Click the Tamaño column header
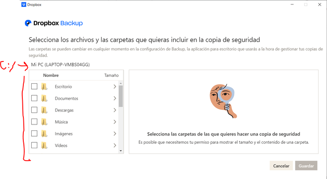The height and width of the screenshot is (179, 327). [111, 75]
